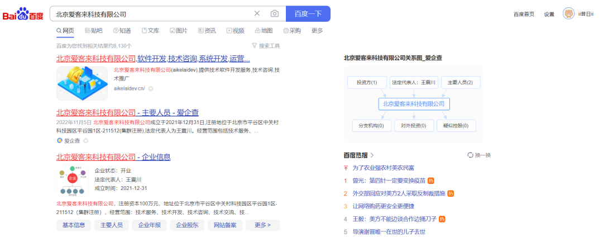The height and width of the screenshot is (237, 603).
Task: Click the 企业股东 button
Action: [187, 225]
